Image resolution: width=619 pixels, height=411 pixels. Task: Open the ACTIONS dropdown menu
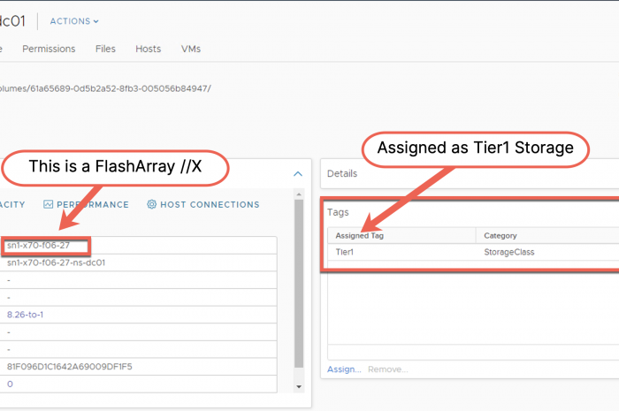(74, 21)
